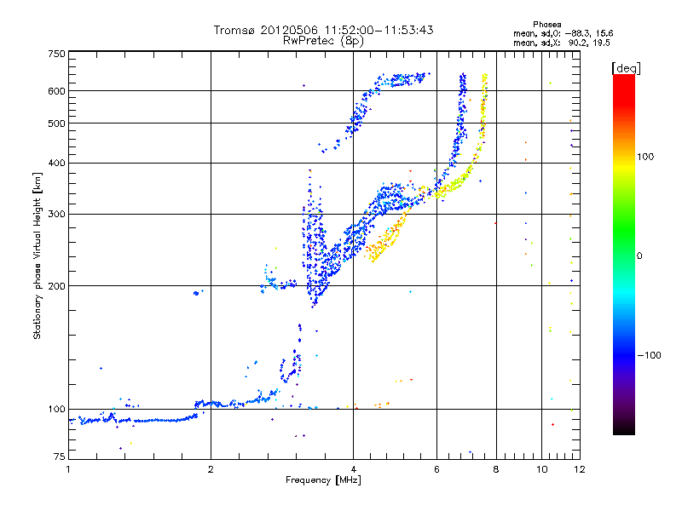
Task: Click the x-axis tick label '10'
Action: 542,469
